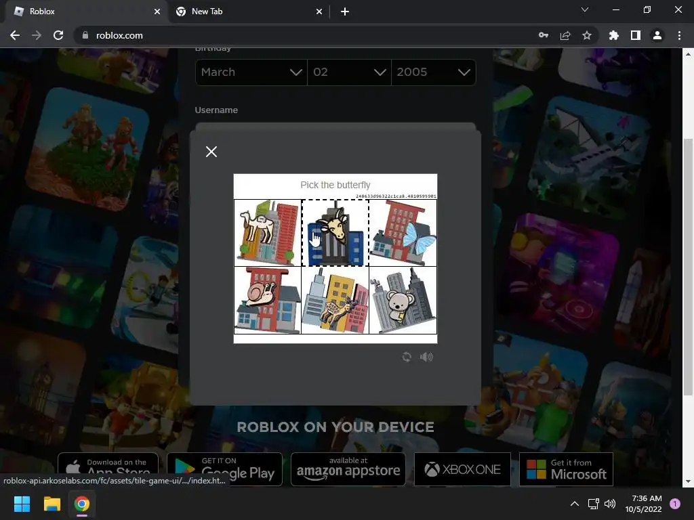694x520 pixels.
Task: Open the birthday day dropdown showing 02
Action: (349, 72)
